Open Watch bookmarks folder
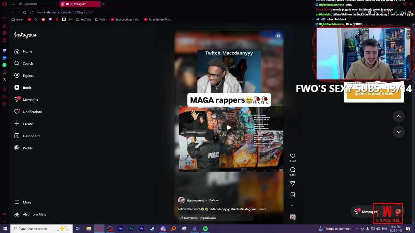This screenshot has height=233, width=415. [101, 19]
